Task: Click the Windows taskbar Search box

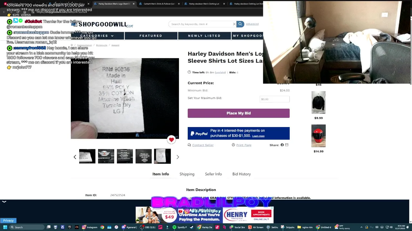Action: tap(27, 227)
